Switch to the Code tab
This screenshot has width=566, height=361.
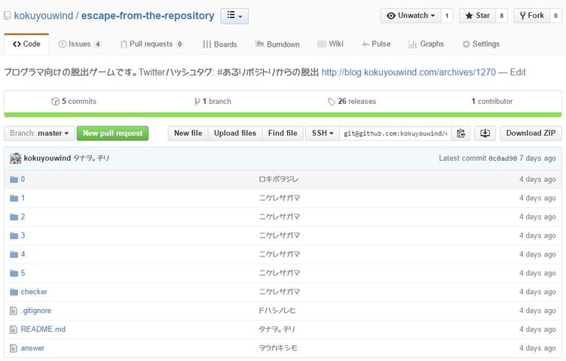(26, 44)
